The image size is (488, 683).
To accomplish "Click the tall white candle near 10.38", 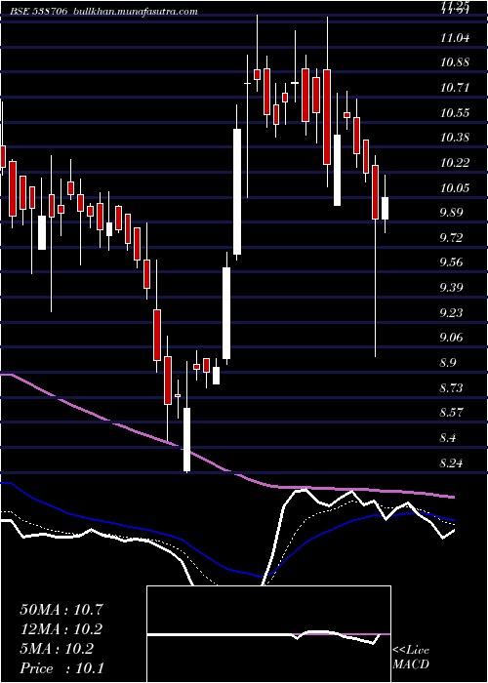I will (x=237, y=191).
